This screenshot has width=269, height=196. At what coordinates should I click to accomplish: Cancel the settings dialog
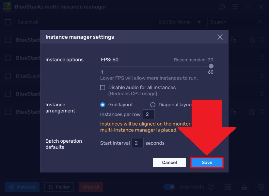[x=169, y=162]
